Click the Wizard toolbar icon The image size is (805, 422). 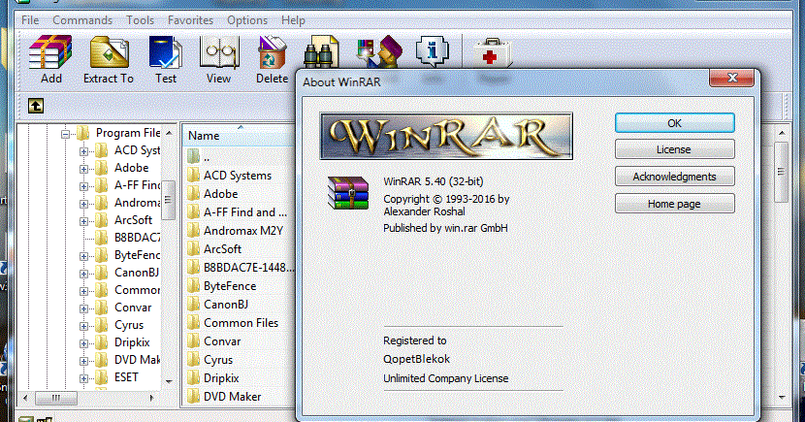pos(379,51)
